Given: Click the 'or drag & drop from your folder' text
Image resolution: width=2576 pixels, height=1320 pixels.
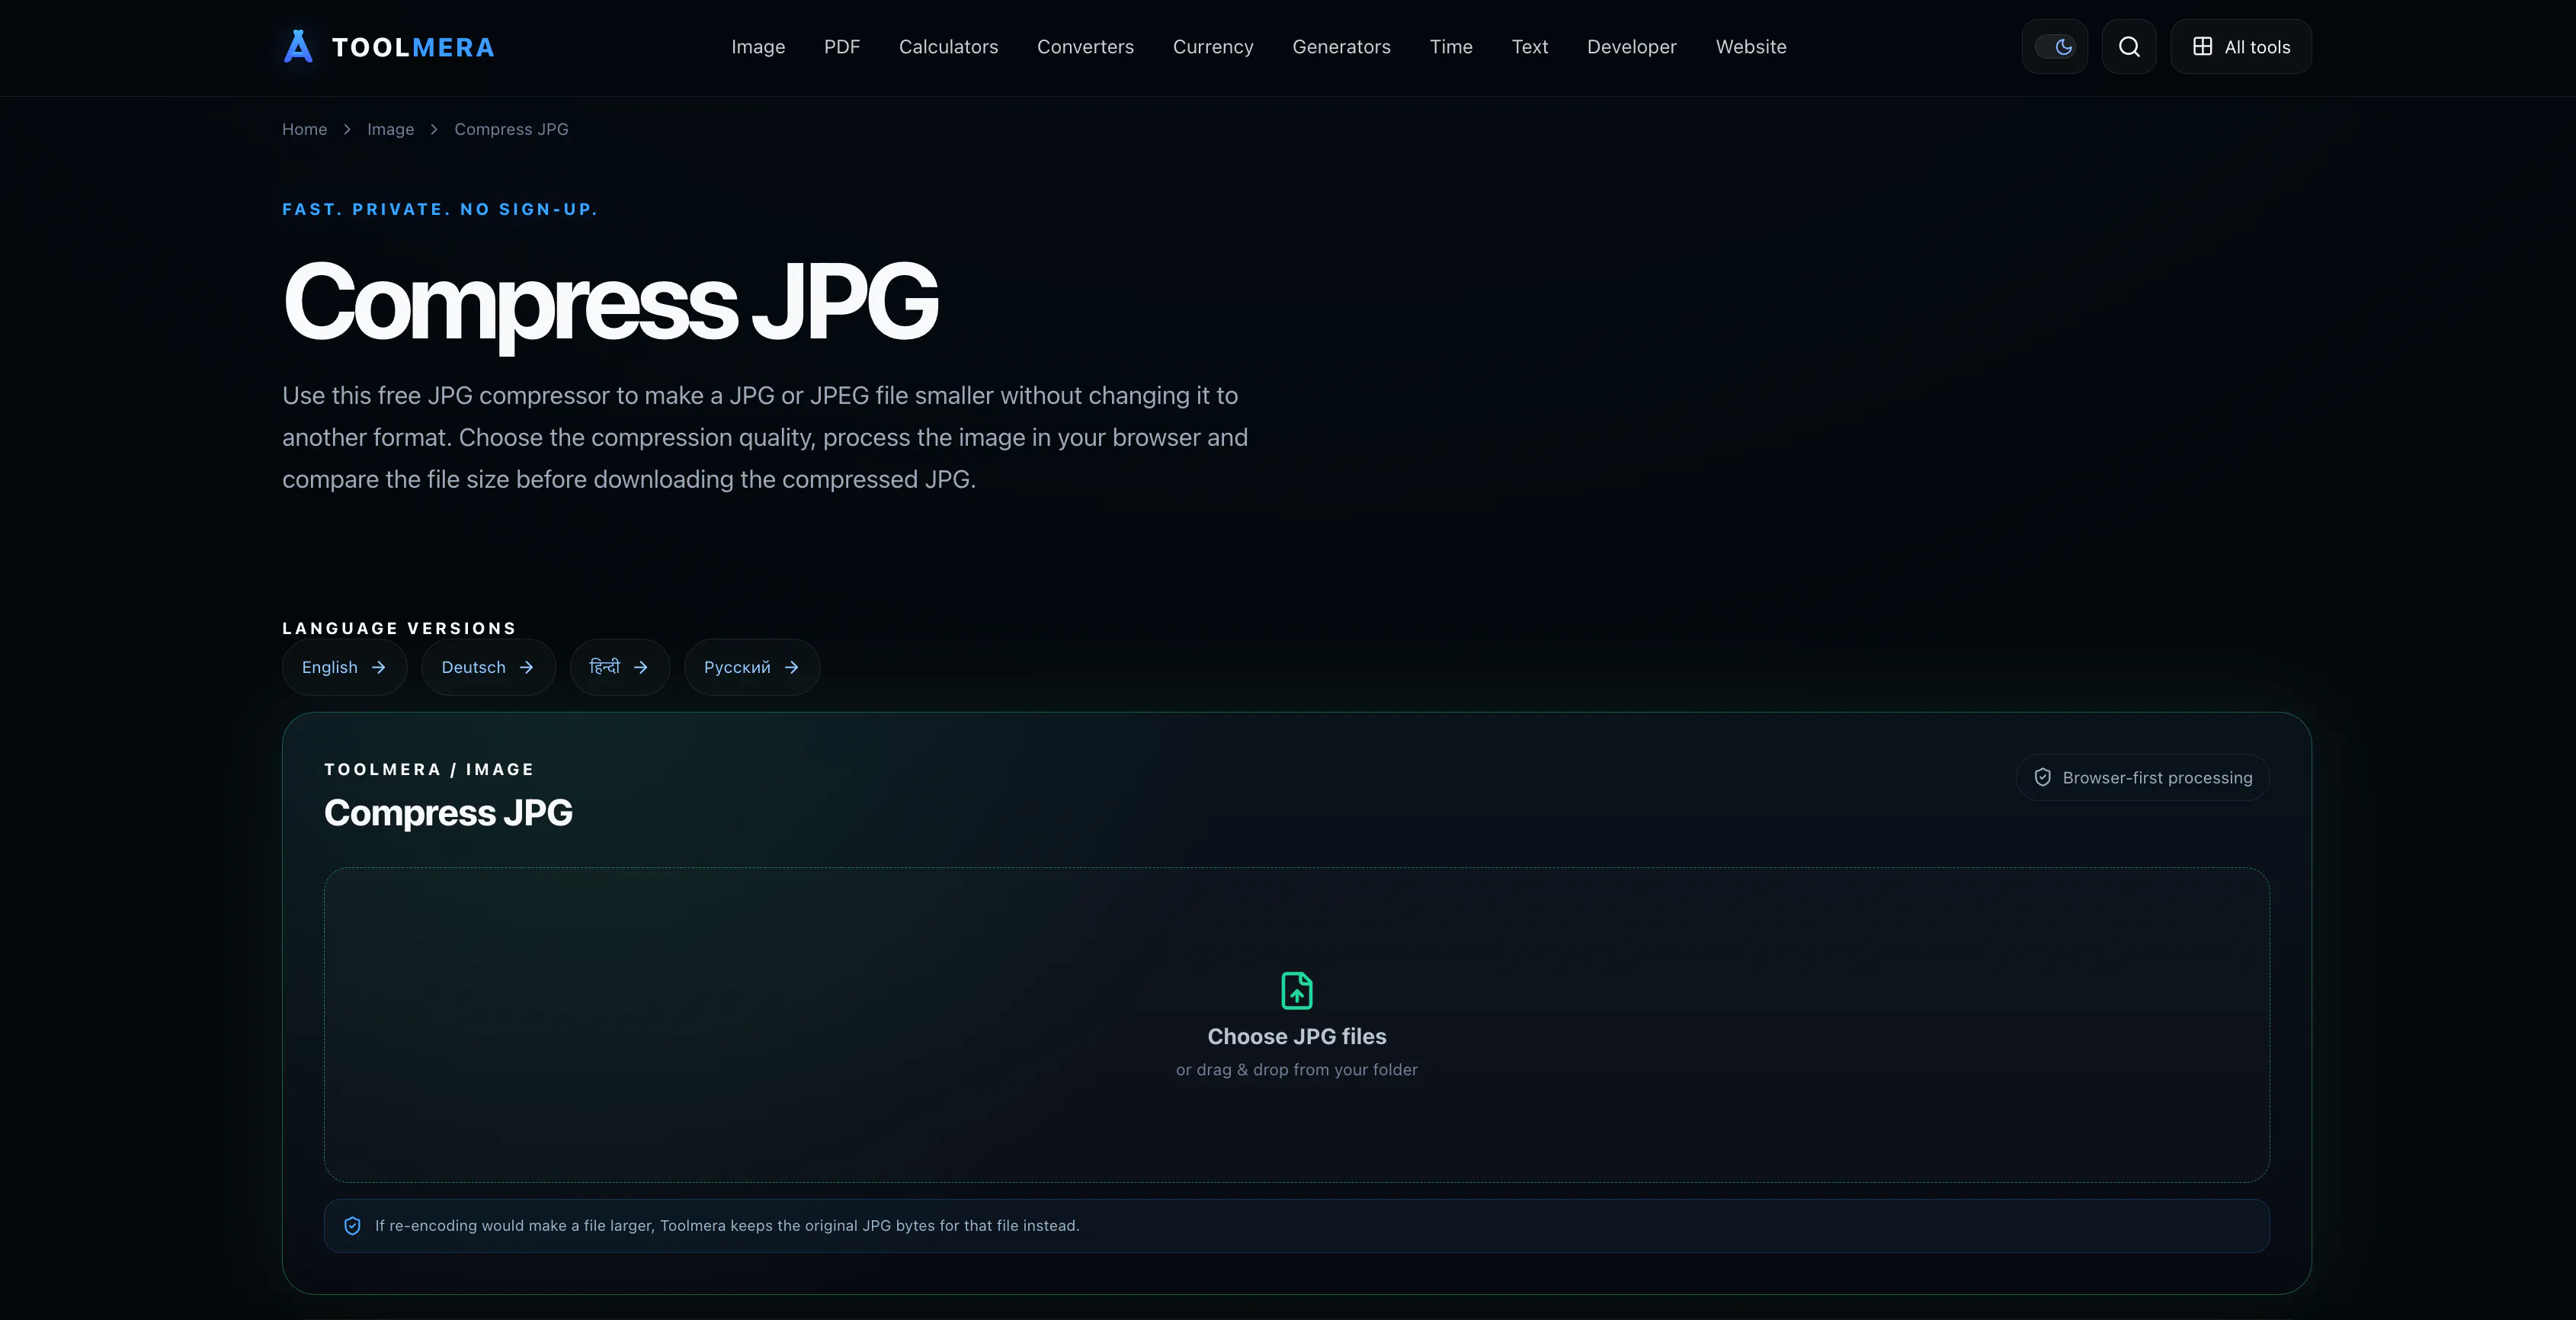Looking at the screenshot, I should click(x=1297, y=1069).
